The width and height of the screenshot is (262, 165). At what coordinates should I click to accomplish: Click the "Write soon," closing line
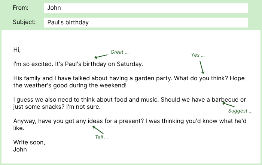(x=29, y=142)
